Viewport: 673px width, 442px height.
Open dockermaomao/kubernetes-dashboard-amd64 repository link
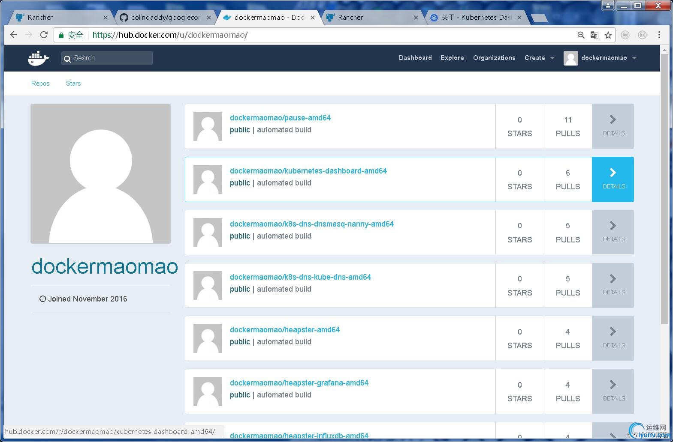click(308, 171)
